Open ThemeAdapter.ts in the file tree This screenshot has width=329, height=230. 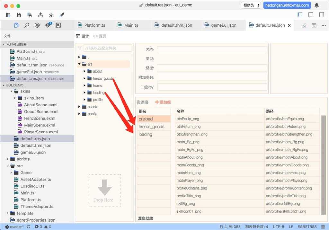37,207
